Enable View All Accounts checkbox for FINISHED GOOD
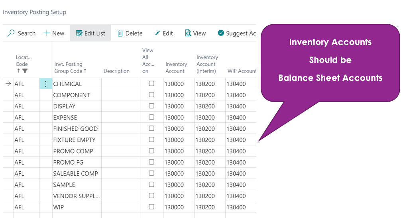This screenshot has height=218, width=401. coord(151,128)
